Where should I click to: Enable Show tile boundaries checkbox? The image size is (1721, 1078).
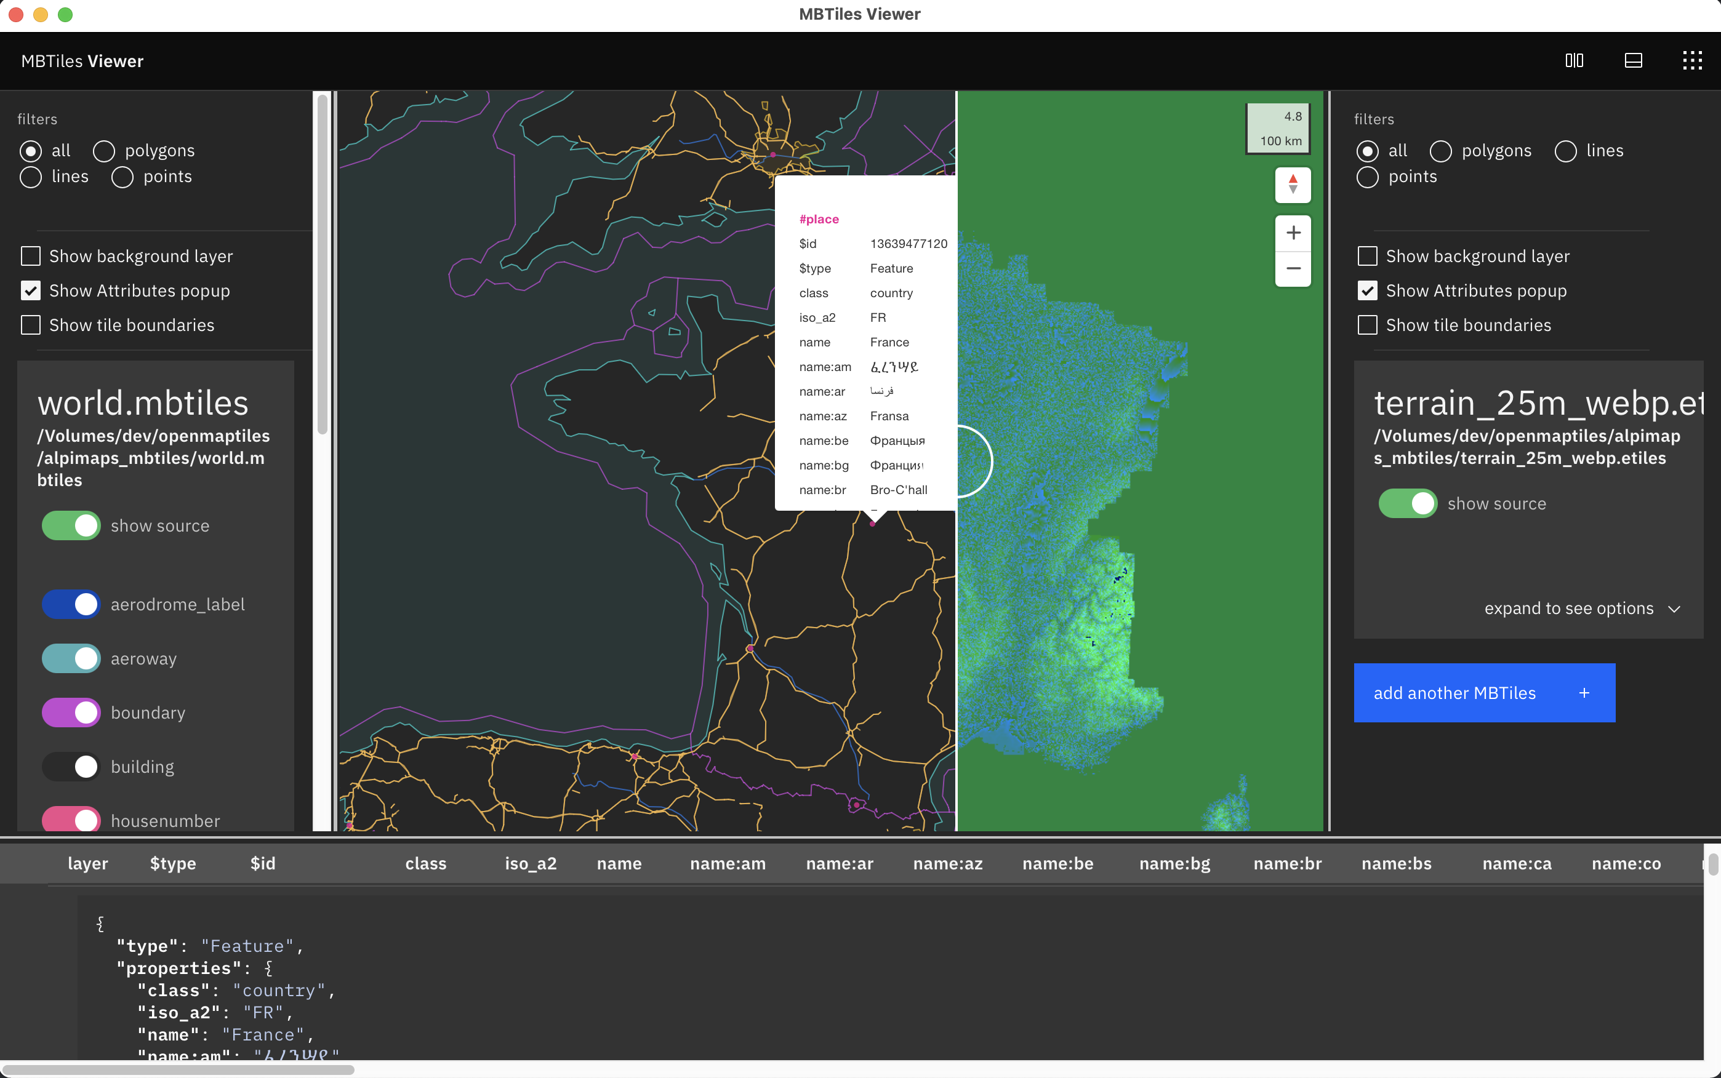click(31, 324)
